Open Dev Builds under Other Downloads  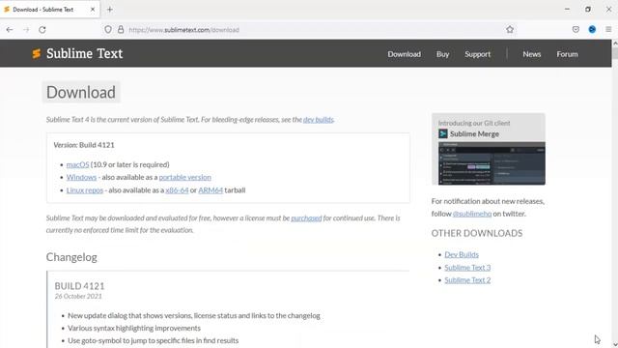[462, 254]
